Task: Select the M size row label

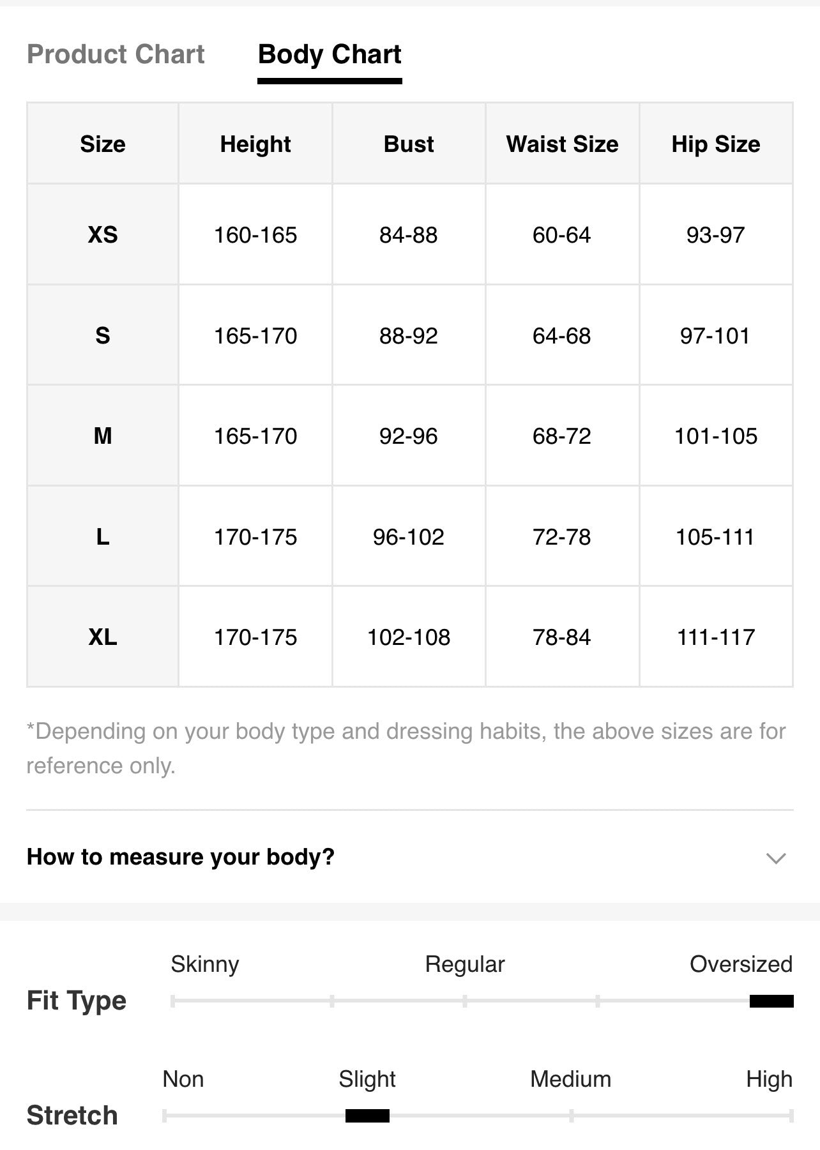Action: click(x=103, y=436)
